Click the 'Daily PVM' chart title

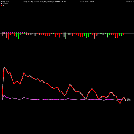5,2
